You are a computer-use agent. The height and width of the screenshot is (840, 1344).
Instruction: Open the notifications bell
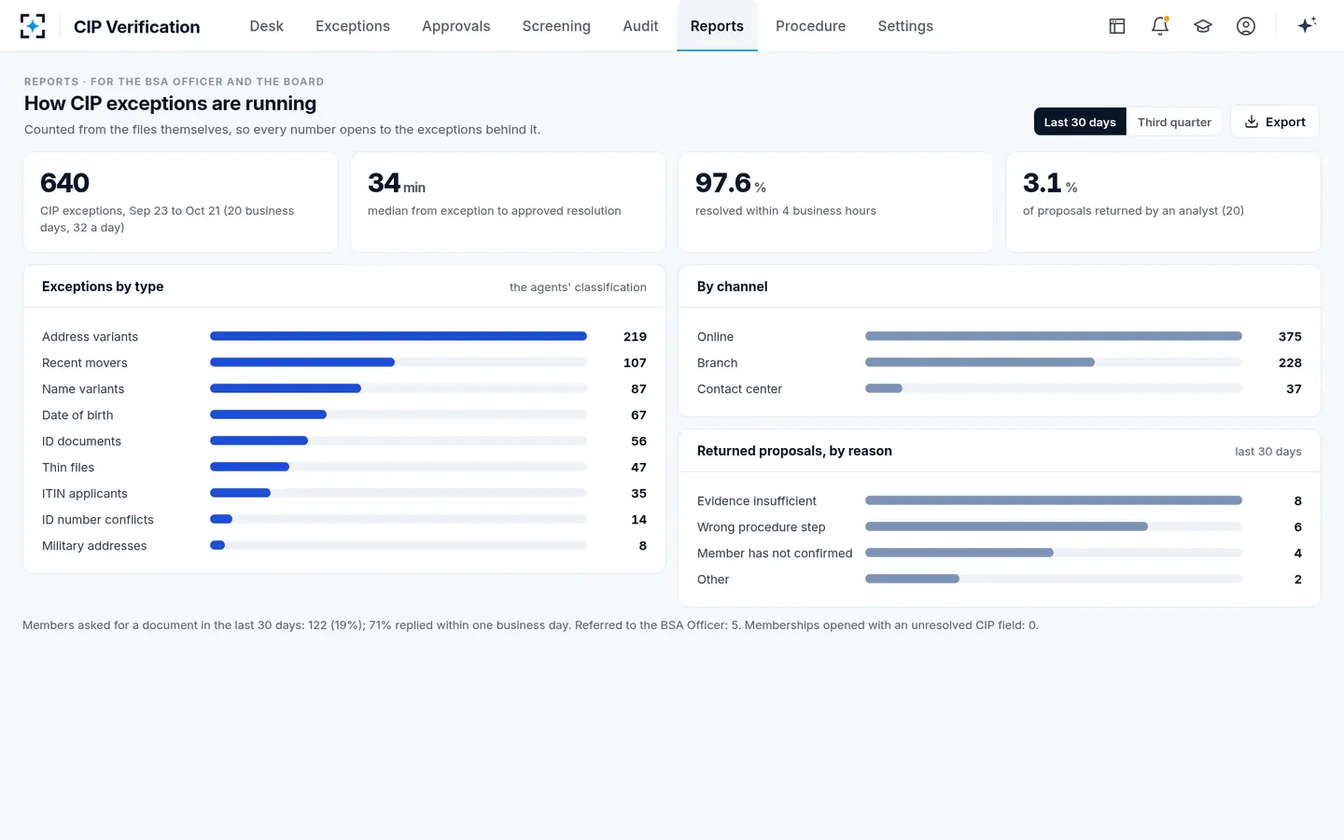(1160, 26)
